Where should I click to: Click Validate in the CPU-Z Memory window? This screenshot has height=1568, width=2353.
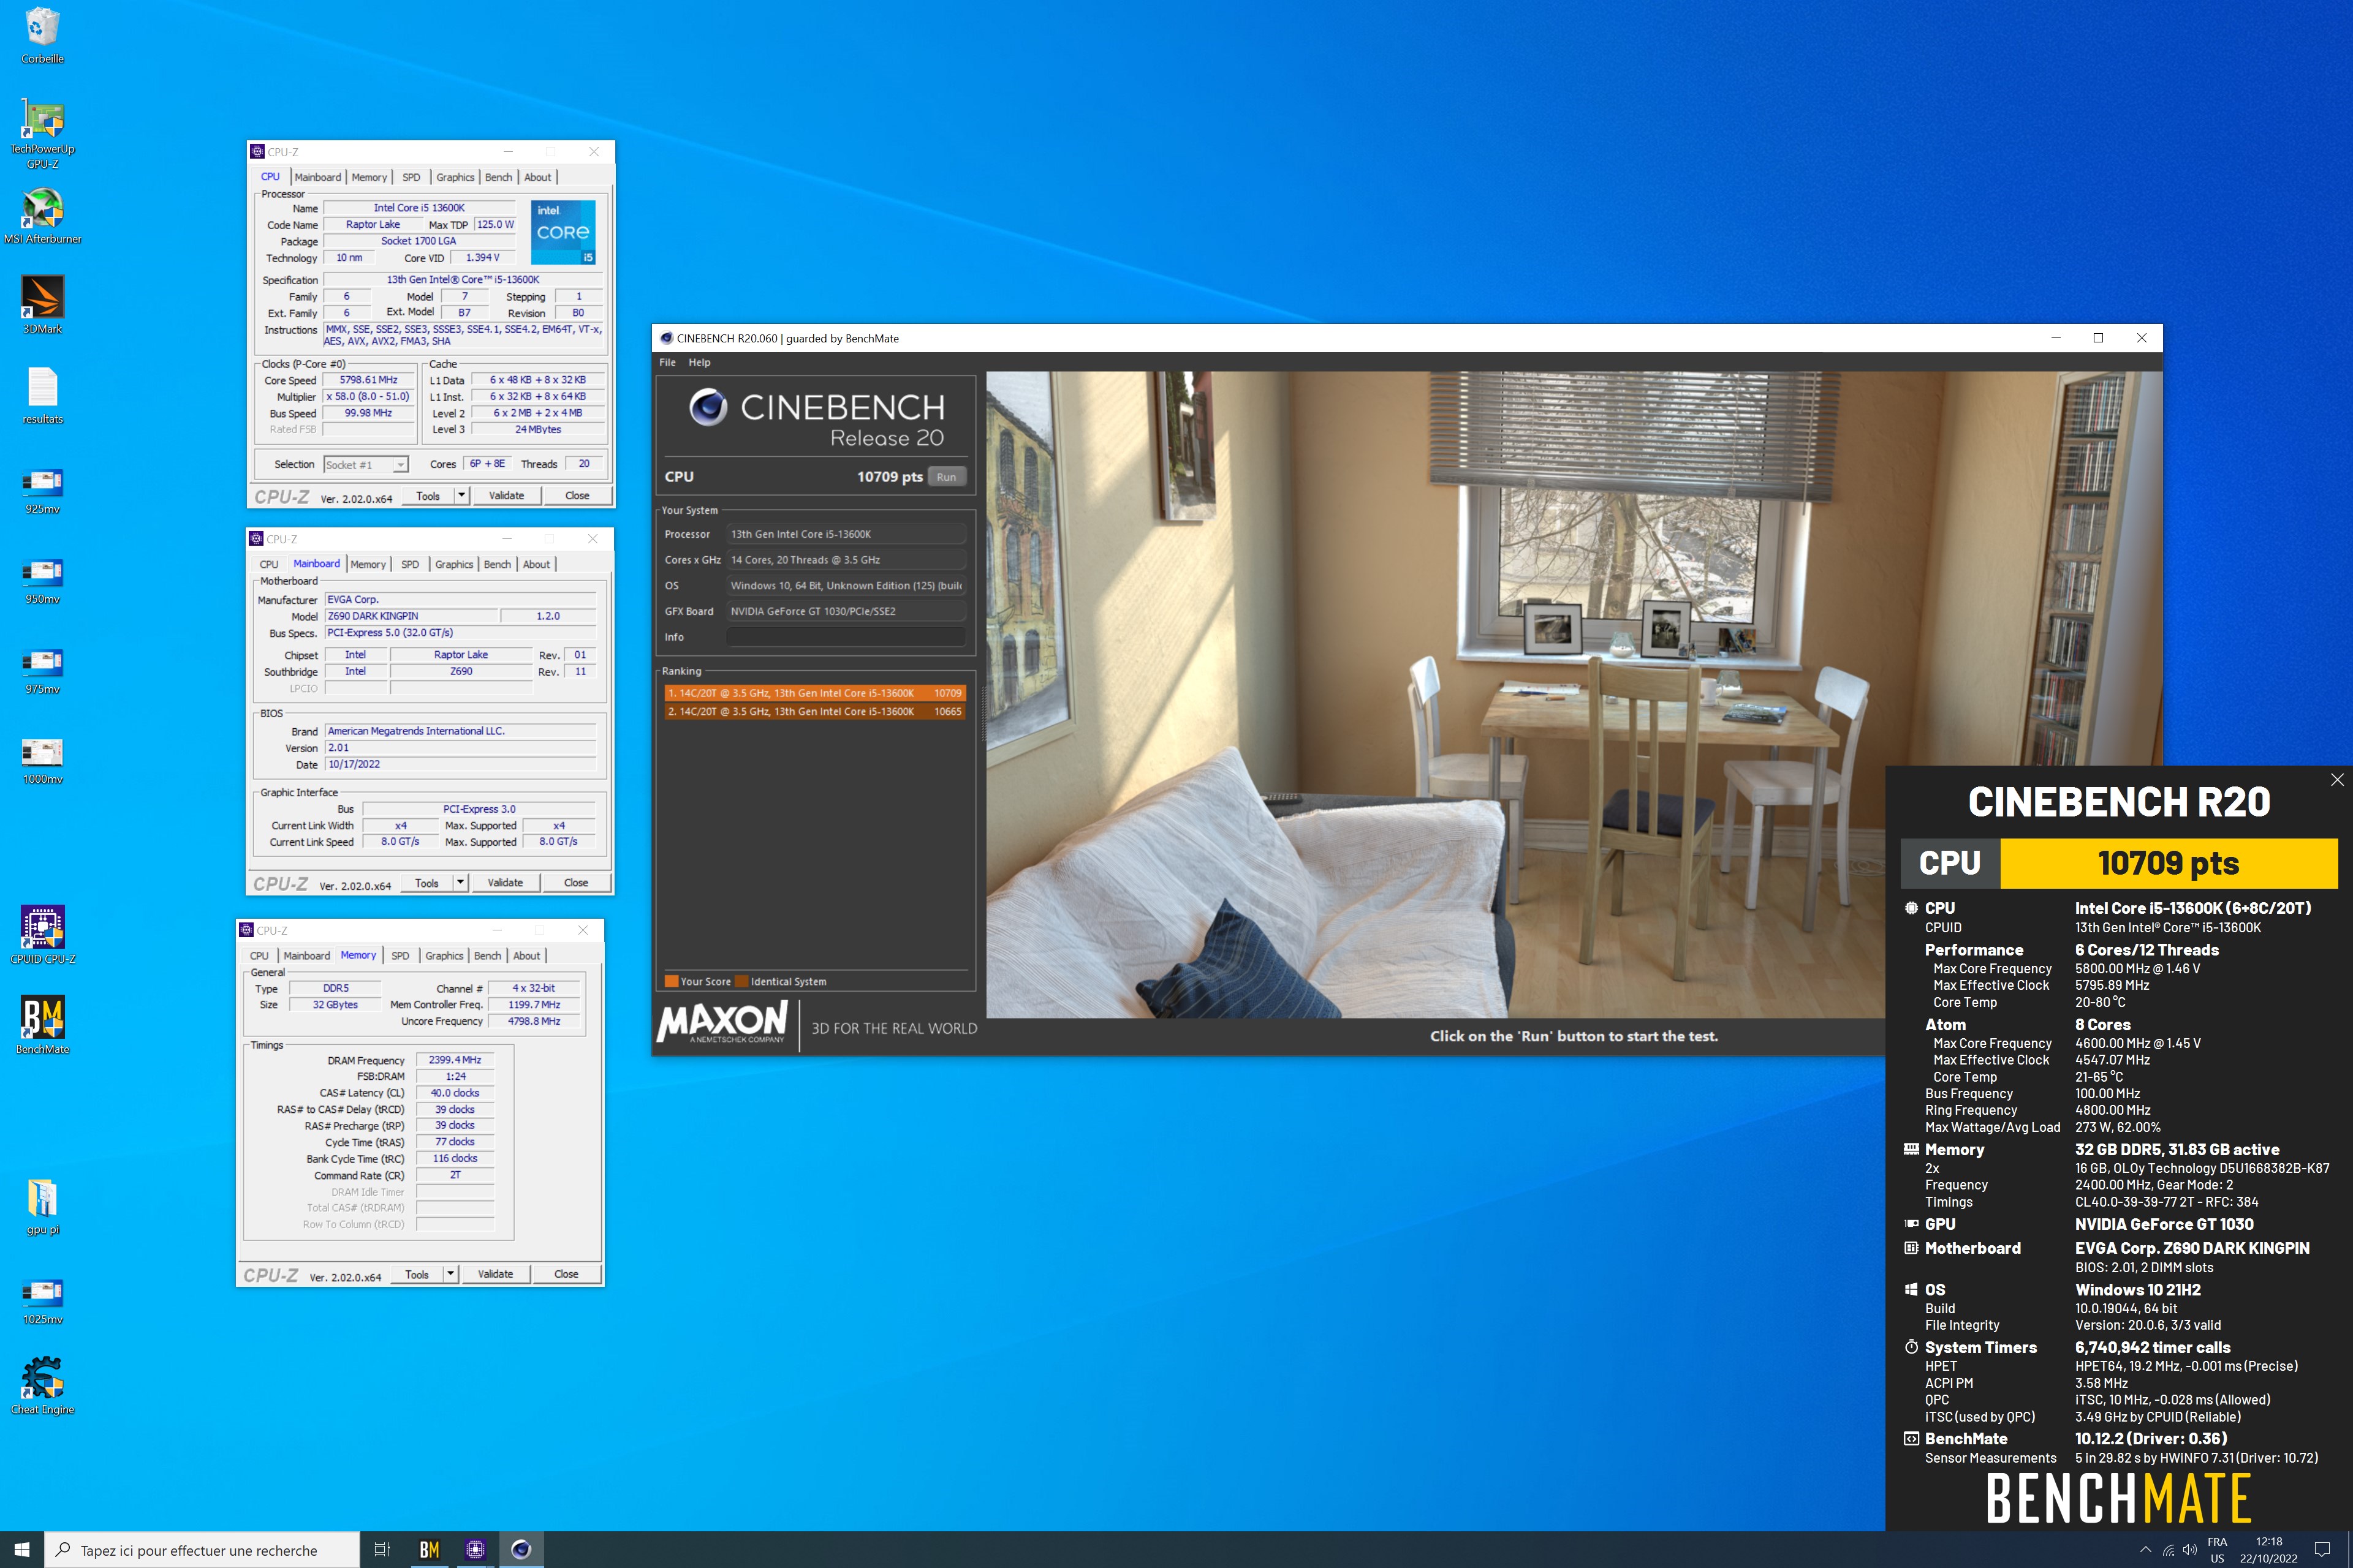click(495, 1274)
